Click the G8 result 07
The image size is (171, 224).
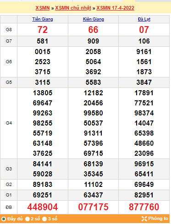click(x=144, y=30)
